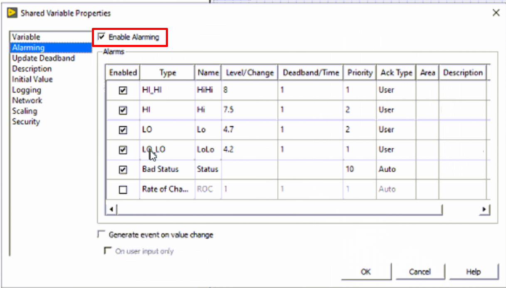Check Generate event on value change
506x288 pixels.
point(101,235)
